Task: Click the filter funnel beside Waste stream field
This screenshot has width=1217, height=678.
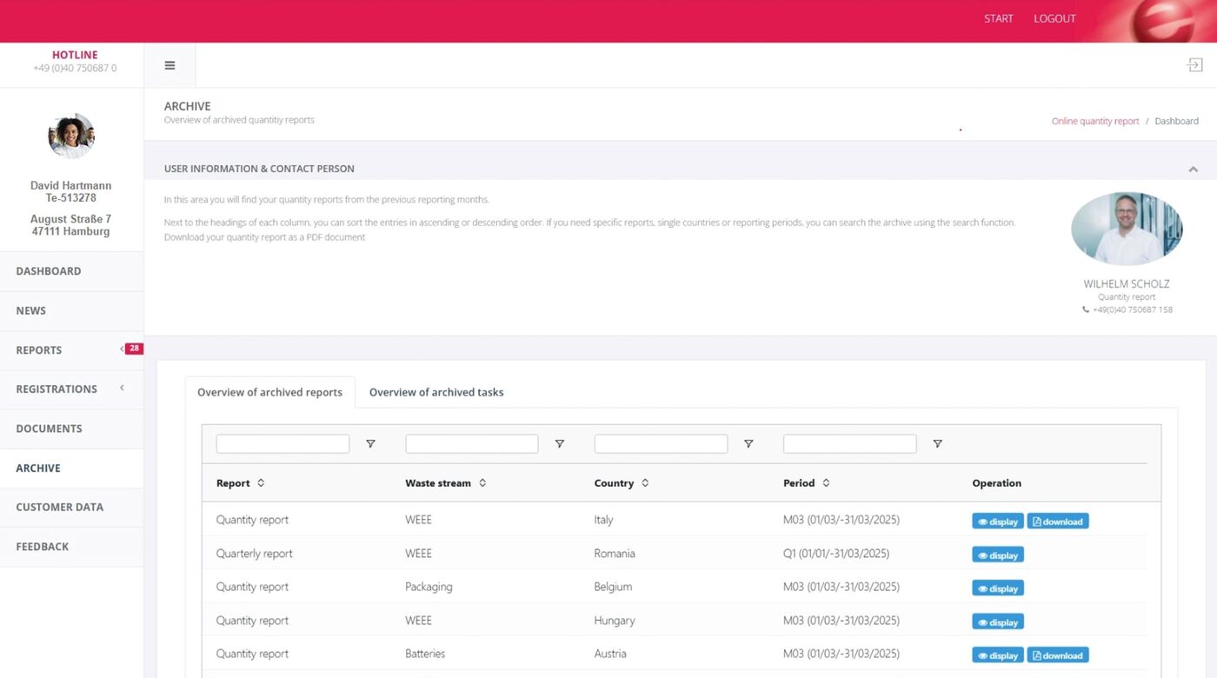Action: 560,443
